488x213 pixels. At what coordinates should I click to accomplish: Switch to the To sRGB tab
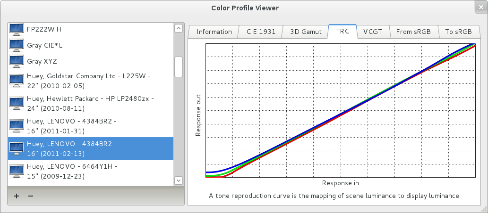pos(458,32)
